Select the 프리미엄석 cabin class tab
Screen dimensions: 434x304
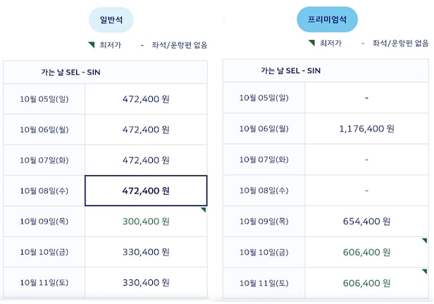pos(327,20)
